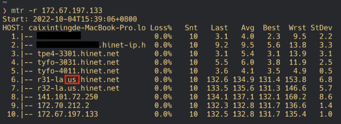Click the Snt column header
Viewport: 341px width, 124px height.
191,28
